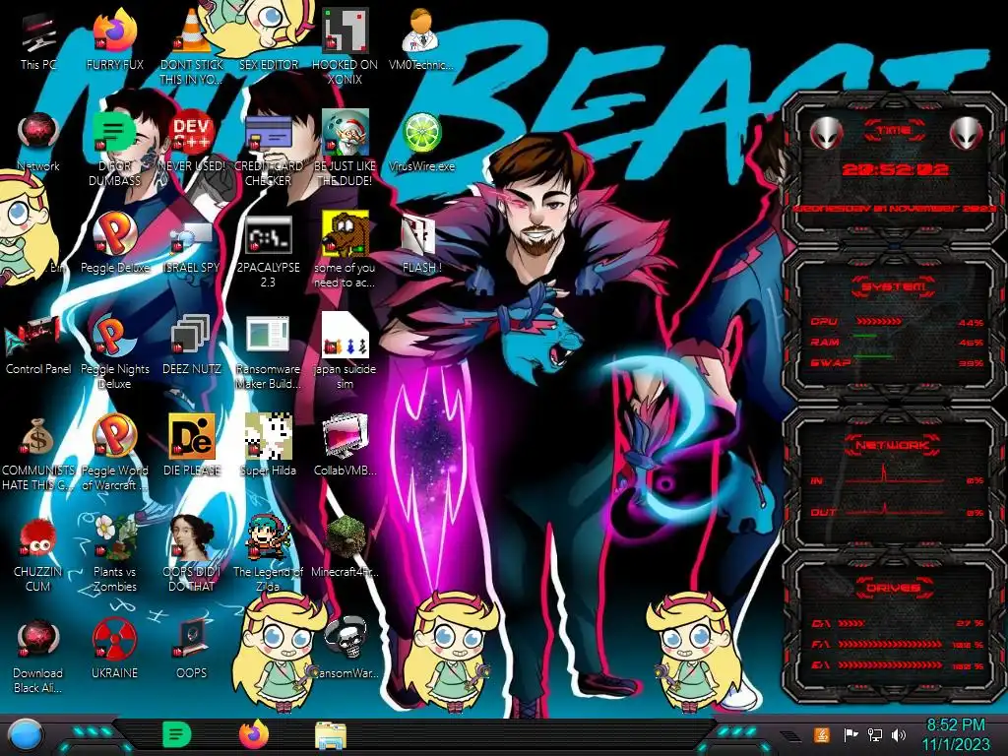The width and height of the screenshot is (1008, 756).
Task: Open the OOPS DID I DO THAT icon
Action: pyautogui.click(x=192, y=554)
